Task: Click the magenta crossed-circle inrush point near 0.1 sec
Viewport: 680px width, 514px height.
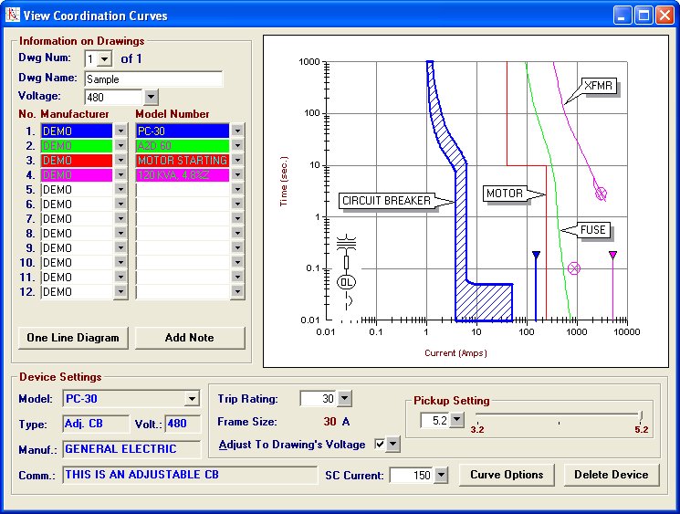Action: 574,268
